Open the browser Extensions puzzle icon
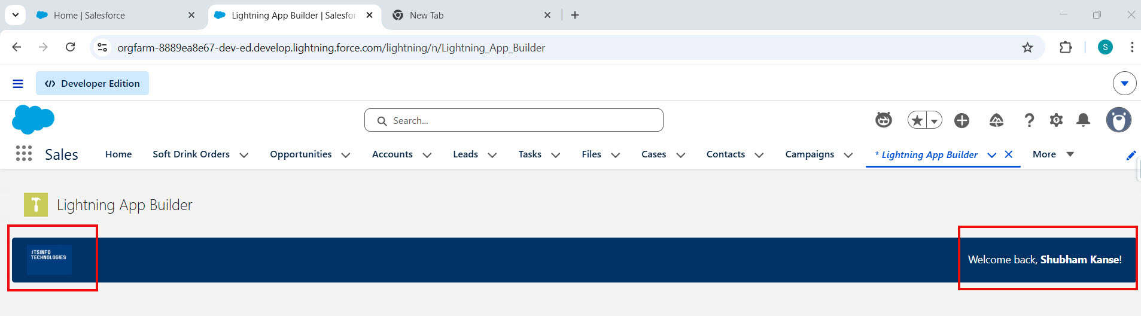 [1066, 47]
